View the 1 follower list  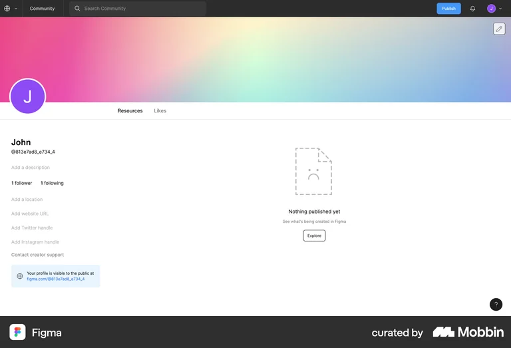click(x=21, y=183)
